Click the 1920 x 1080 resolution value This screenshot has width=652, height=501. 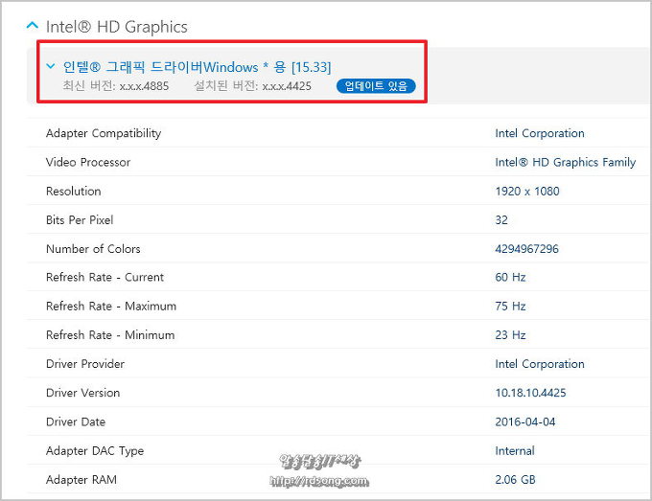click(x=526, y=191)
